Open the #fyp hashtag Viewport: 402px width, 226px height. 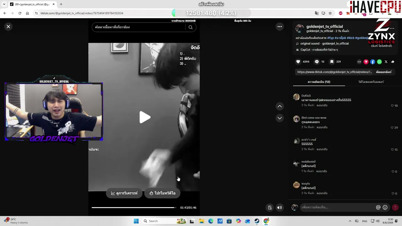[x=330, y=38]
